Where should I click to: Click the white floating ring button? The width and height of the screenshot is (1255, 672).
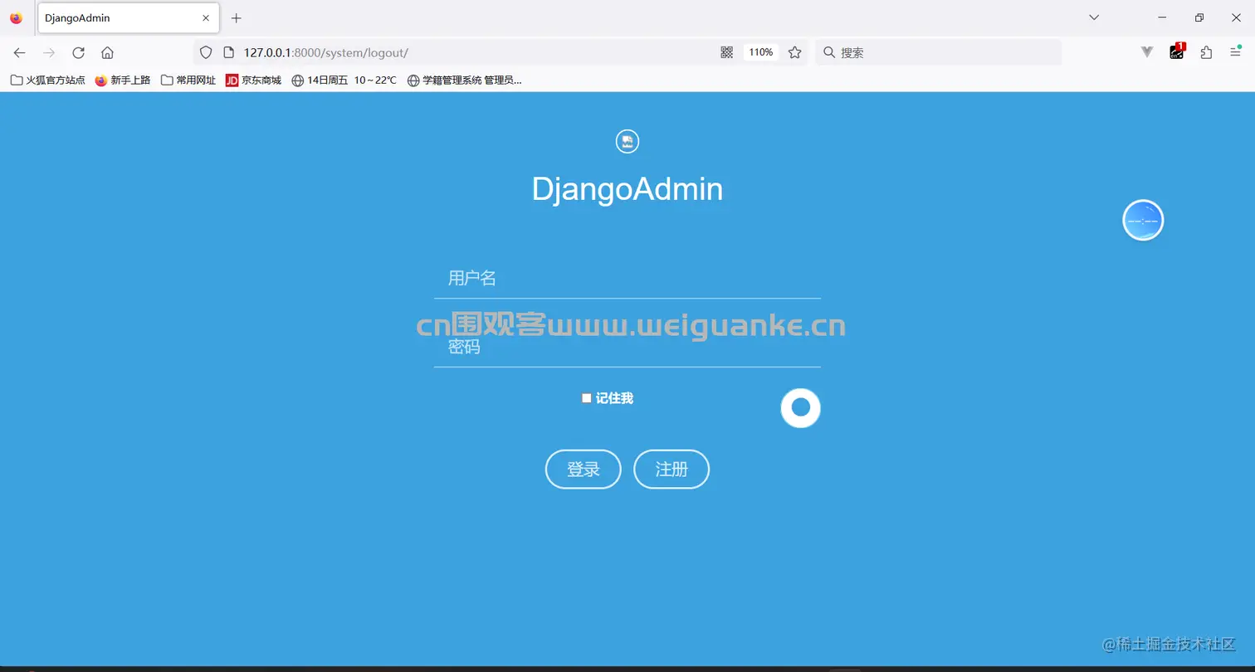click(x=801, y=407)
